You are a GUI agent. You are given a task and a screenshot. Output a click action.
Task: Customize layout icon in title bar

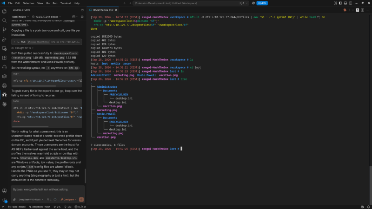coord(335,3)
